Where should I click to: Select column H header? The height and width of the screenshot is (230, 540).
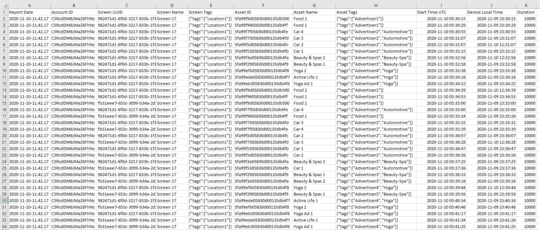coord(376,6)
